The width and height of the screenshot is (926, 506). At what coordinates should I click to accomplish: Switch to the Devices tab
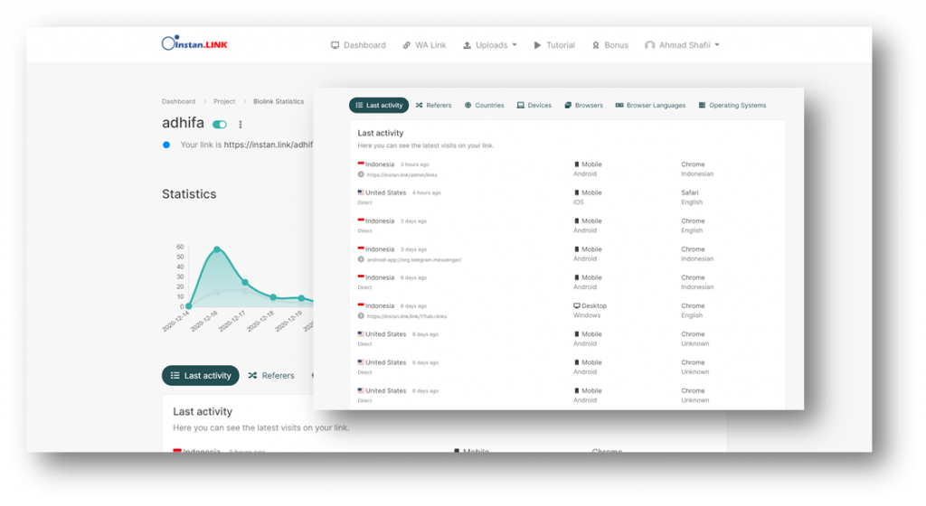(x=534, y=105)
